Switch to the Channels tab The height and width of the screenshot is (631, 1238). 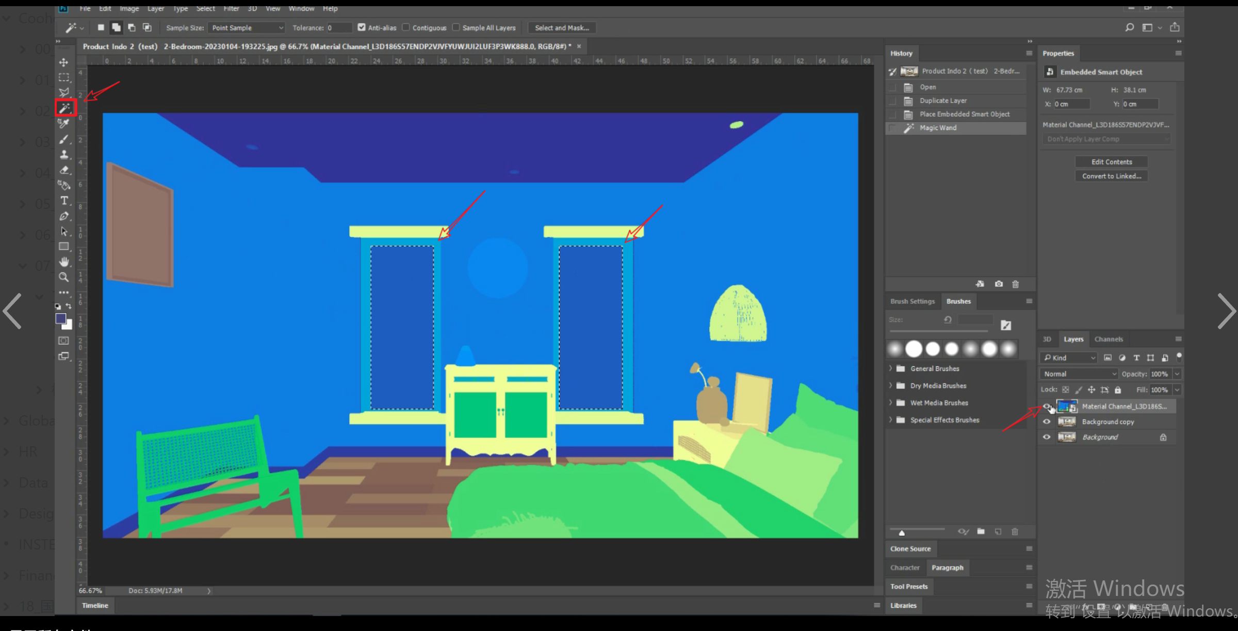pyautogui.click(x=1109, y=339)
